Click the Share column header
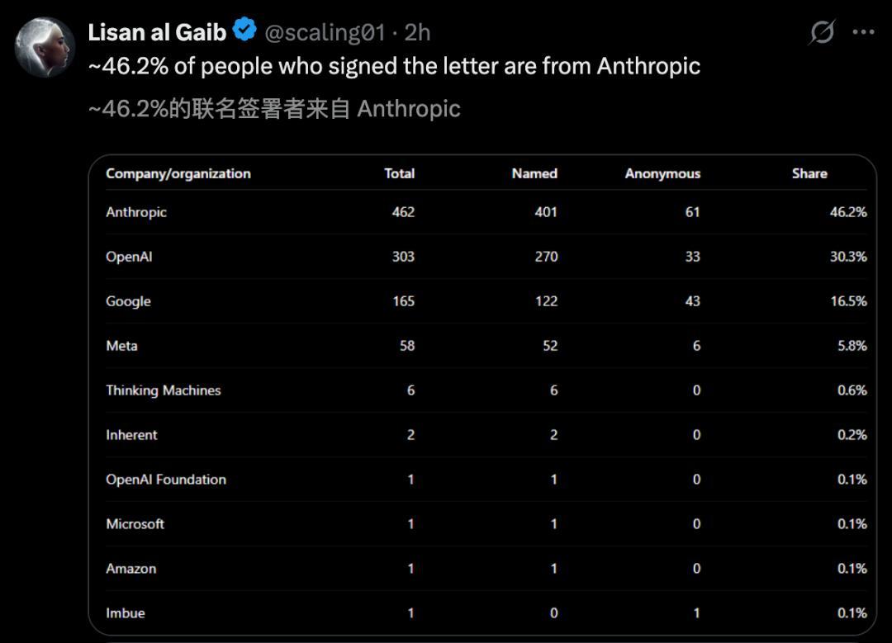 [x=809, y=173]
